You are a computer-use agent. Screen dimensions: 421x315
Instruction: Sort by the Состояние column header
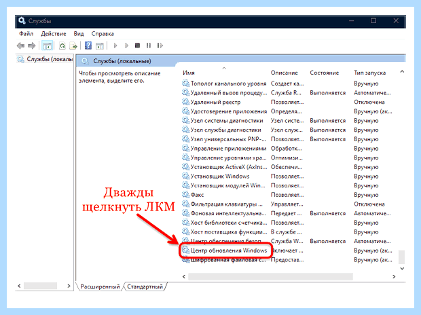(x=325, y=73)
